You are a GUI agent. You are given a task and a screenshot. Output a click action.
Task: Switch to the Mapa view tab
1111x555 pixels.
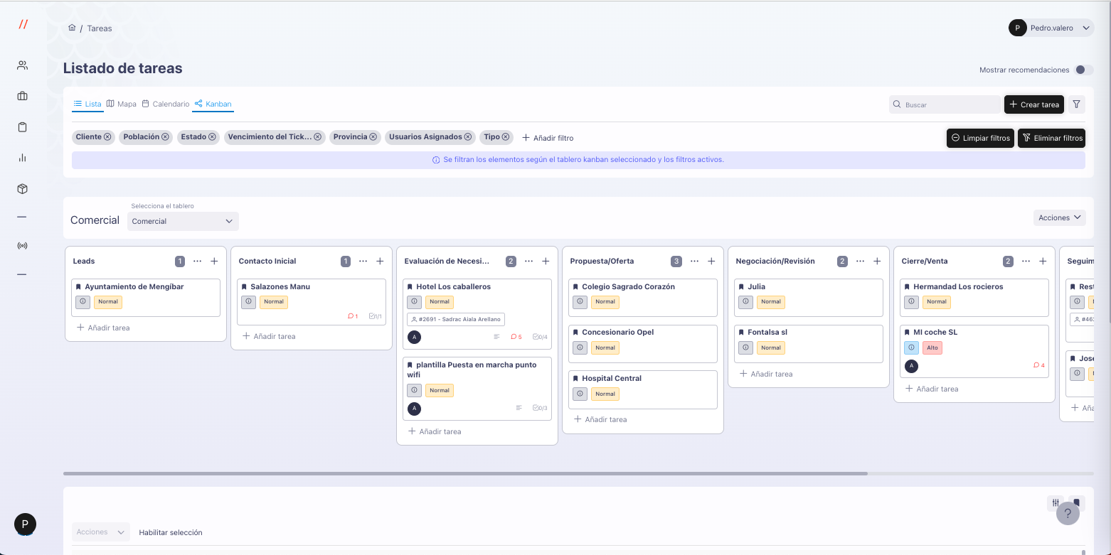[x=122, y=104]
